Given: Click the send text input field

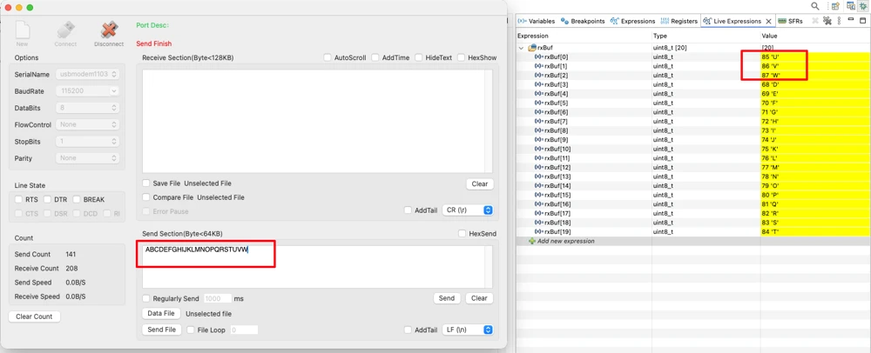Looking at the screenshot, I should pos(317,266).
